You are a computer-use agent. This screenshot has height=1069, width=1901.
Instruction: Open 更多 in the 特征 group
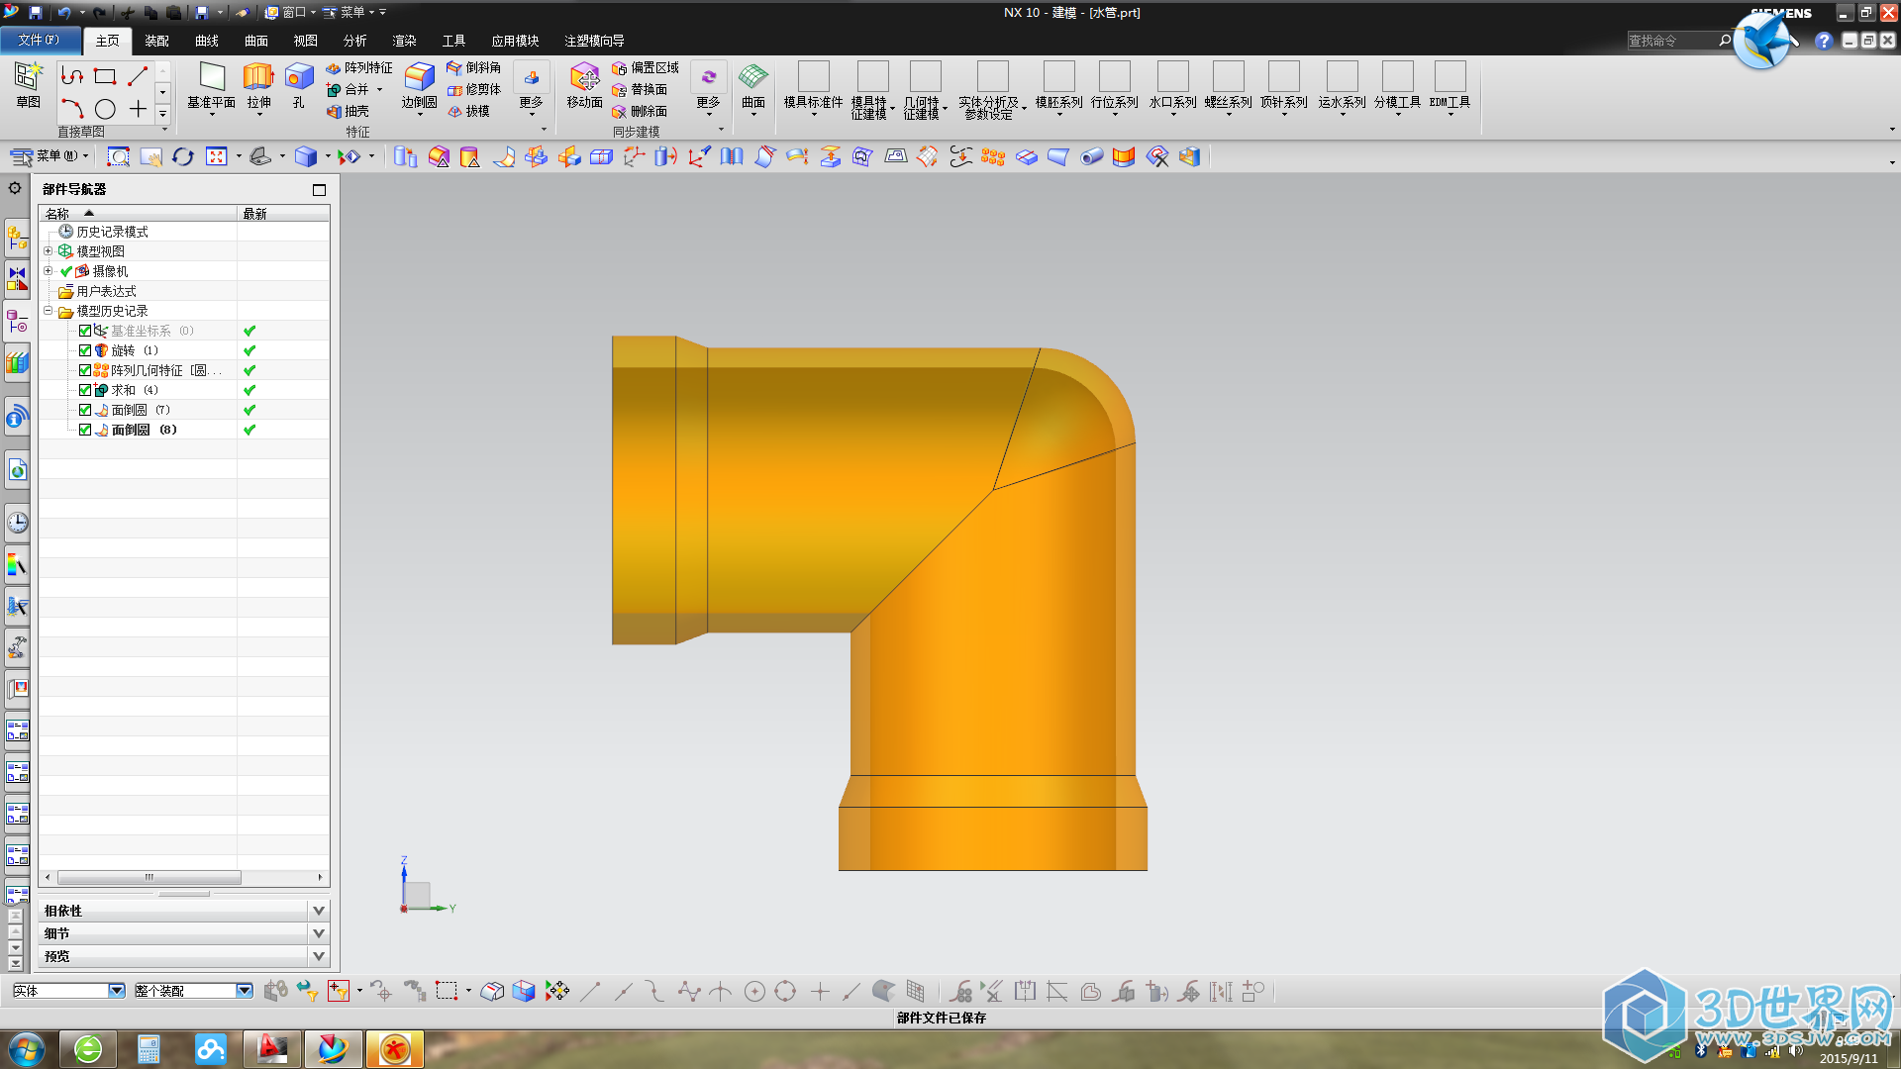click(x=531, y=89)
